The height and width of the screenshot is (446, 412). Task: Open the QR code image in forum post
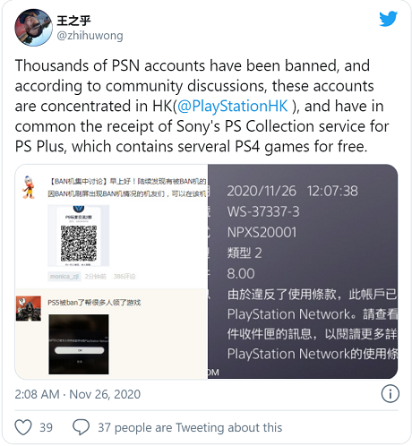click(x=79, y=236)
